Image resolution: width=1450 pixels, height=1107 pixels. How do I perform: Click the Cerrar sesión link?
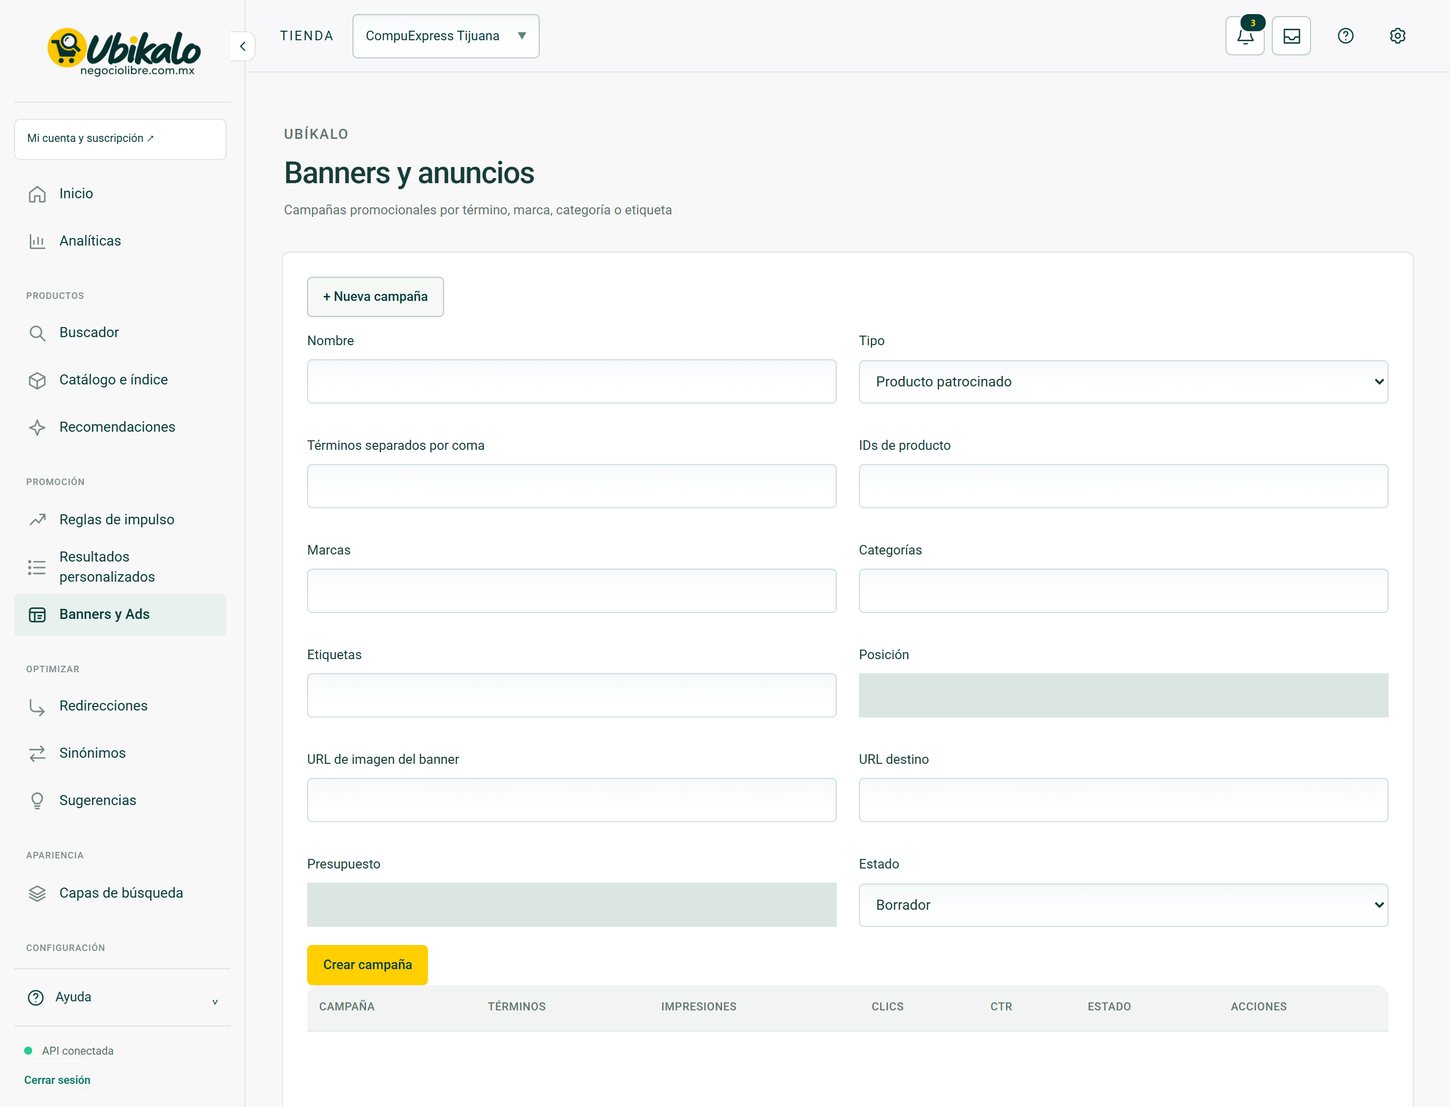click(x=57, y=1080)
